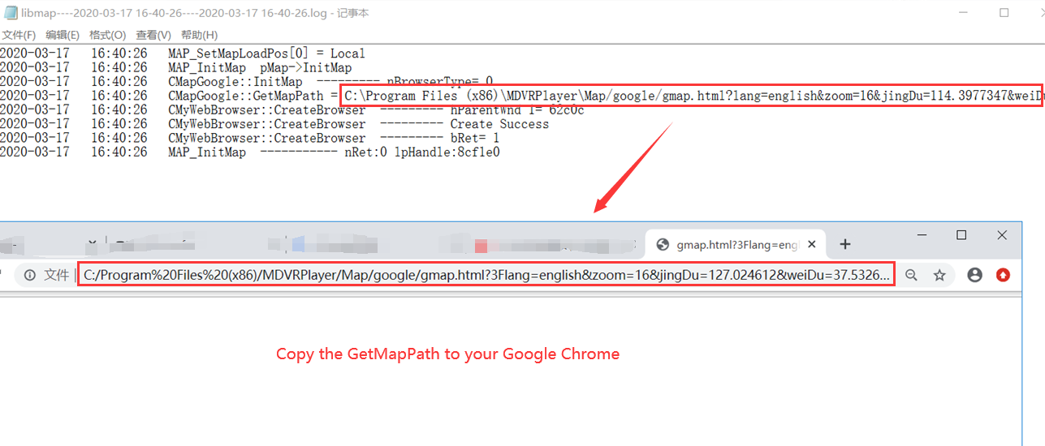
Task: Maximize the Notepad window
Action: tap(1004, 13)
